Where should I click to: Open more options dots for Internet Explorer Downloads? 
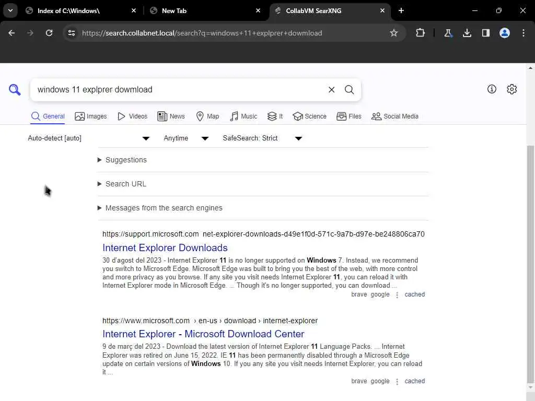(x=397, y=295)
